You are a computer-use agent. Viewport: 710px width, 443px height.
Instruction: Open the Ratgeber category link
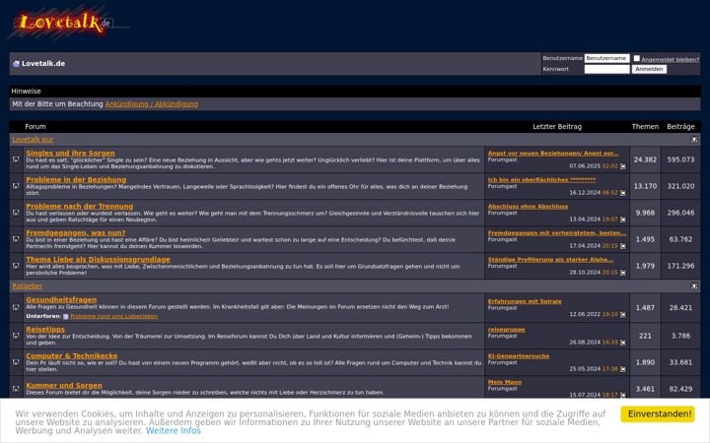(x=28, y=286)
